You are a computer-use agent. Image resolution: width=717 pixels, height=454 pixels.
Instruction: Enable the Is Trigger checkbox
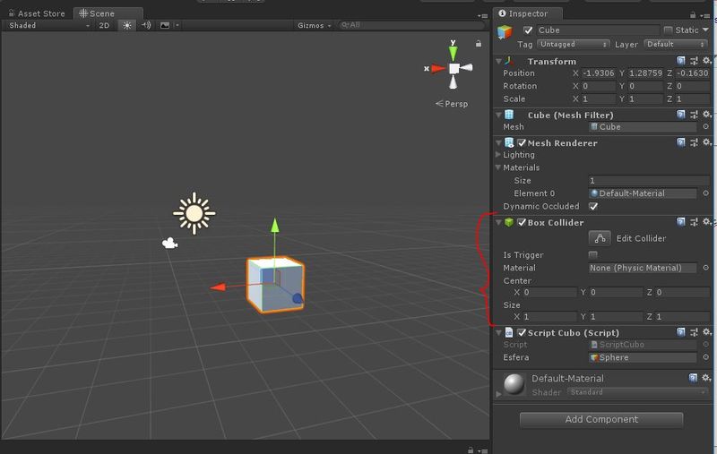(593, 255)
